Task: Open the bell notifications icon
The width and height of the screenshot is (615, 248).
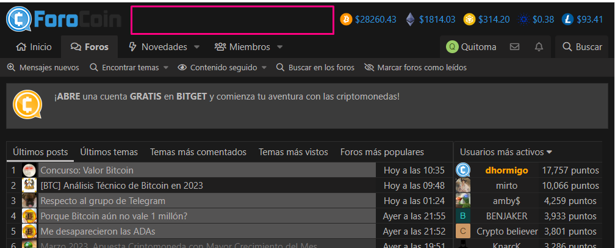Action: [x=539, y=47]
